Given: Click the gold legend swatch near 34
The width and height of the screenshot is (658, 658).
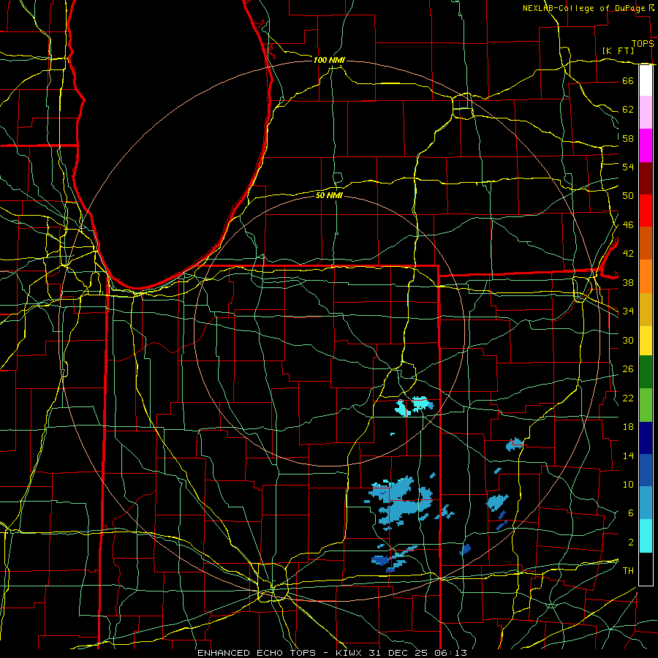Looking at the screenshot, I should tap(646, 309).
